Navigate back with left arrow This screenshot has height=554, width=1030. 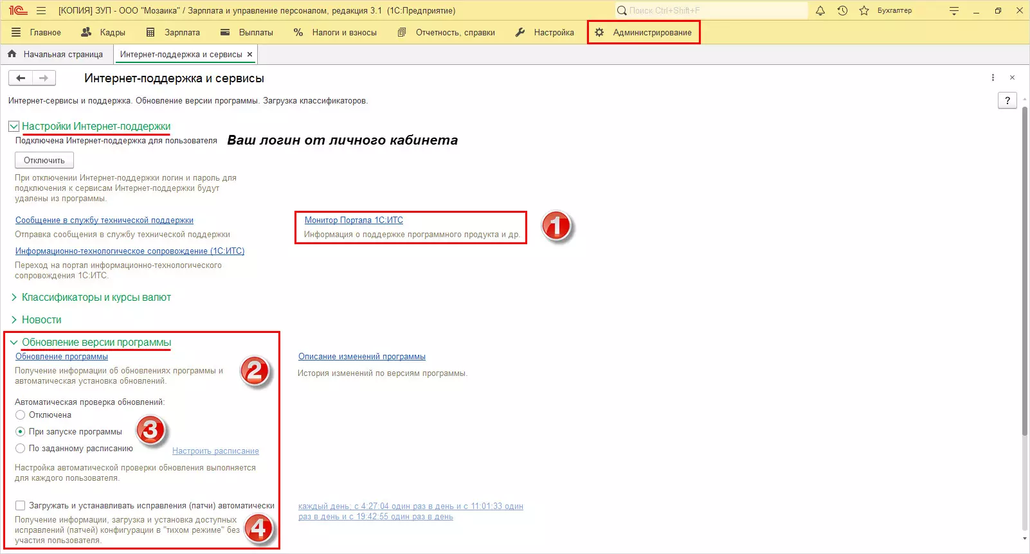click(21, 78)
